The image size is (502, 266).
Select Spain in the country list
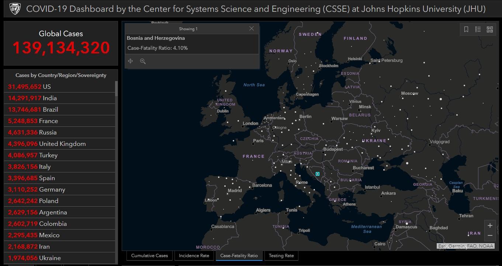59,178
